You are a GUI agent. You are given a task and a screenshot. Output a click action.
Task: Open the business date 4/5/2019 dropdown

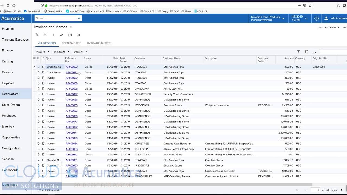(300, 18)
